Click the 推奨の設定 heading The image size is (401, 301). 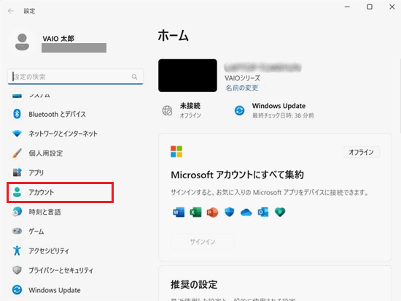tap(194, 284)
